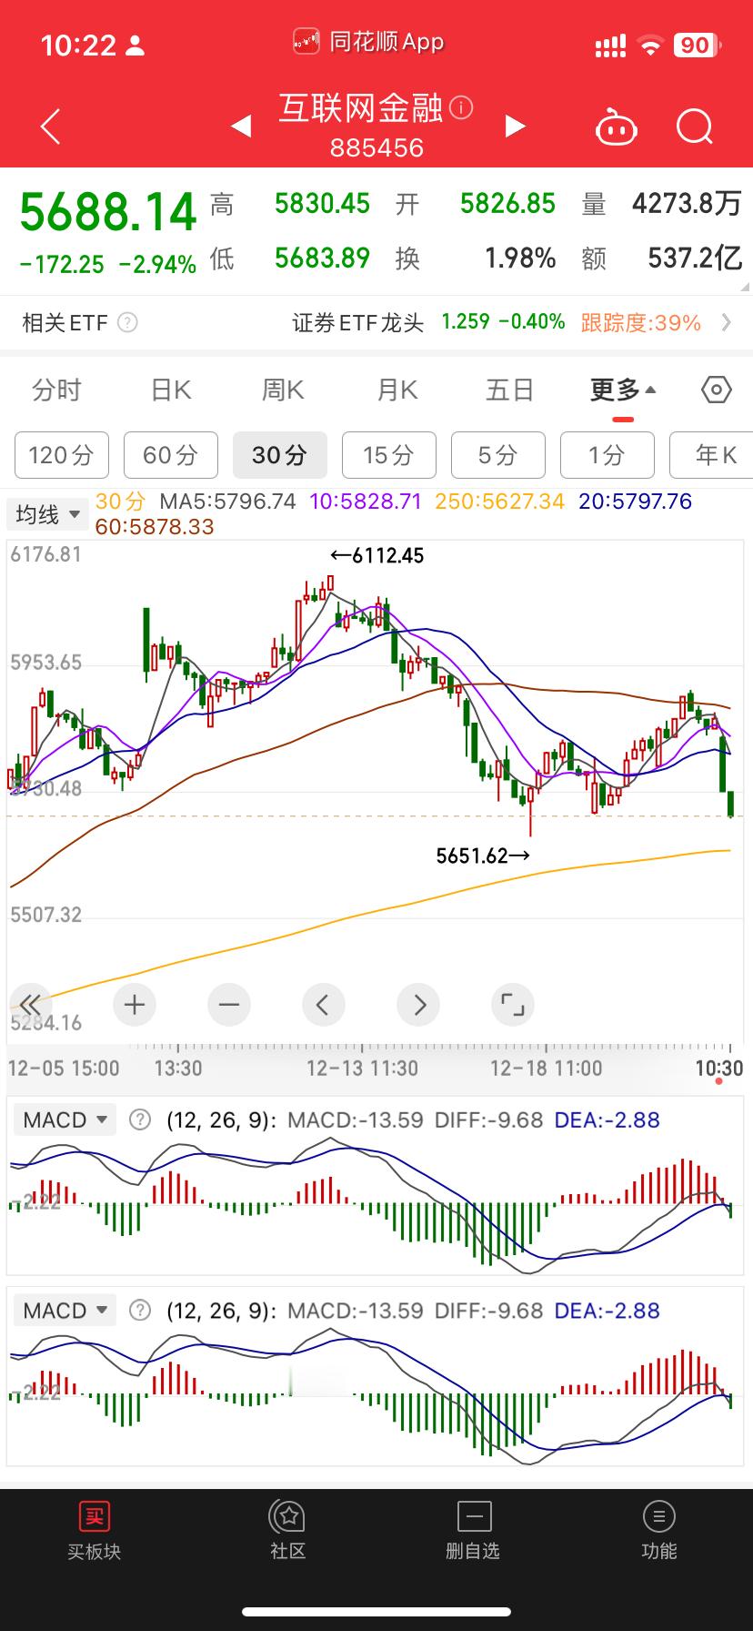The width and height of the screenshot is (753, 1631).
Task: Tap current price 5688.14
Action: [x=108, y=211]
